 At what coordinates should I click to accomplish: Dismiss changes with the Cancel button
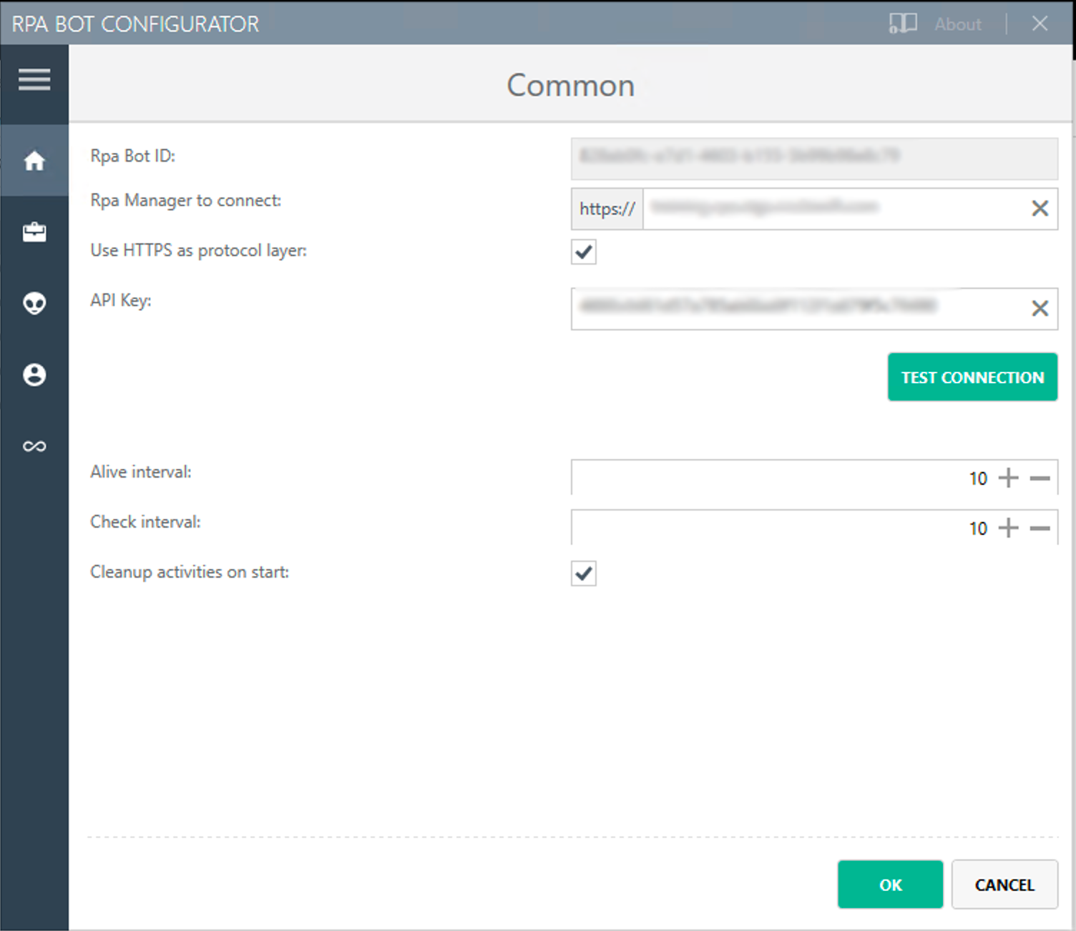[x=1004, y=885]
